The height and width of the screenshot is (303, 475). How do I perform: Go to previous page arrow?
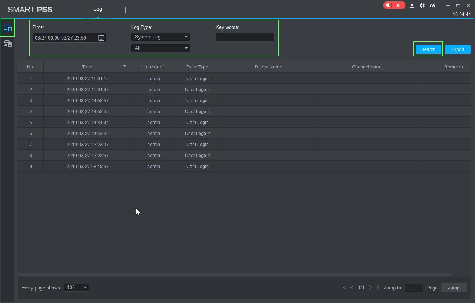click(x=352, y=288)
